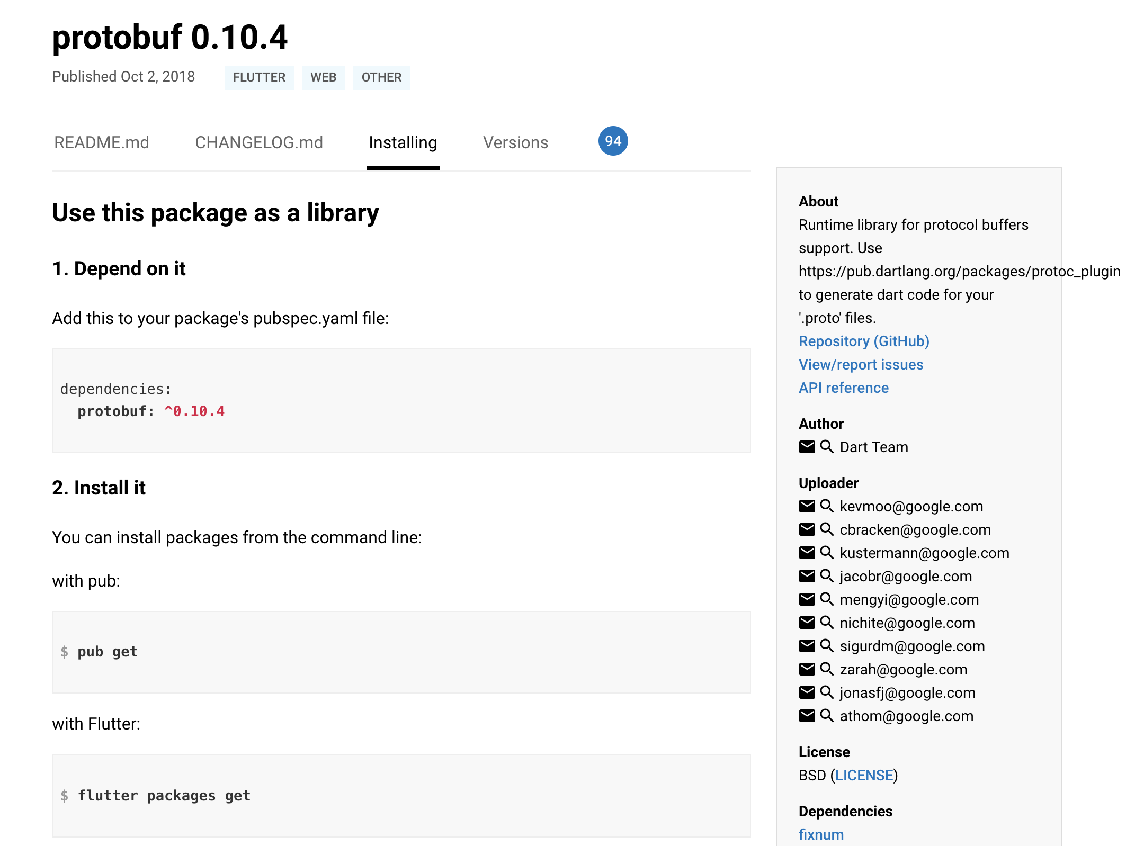The width and height of the screenshot is (1144, 846).
Task: Click magnifier icon for jonasfj@google.com
Action: point(827,692)
